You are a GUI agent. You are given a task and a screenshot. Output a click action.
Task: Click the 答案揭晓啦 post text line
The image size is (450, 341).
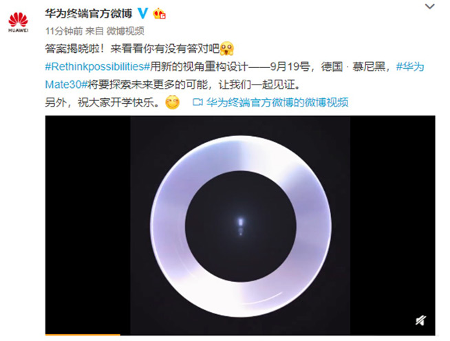(132, 49)
